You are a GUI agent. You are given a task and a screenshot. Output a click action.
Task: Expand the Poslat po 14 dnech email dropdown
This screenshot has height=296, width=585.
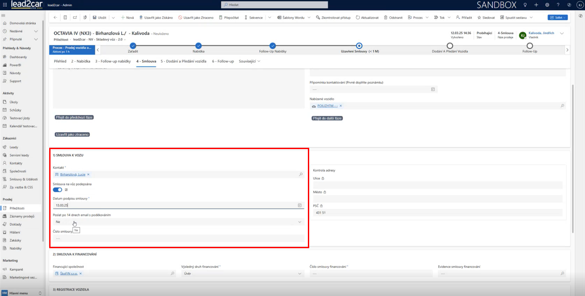(x=300, y=222)
